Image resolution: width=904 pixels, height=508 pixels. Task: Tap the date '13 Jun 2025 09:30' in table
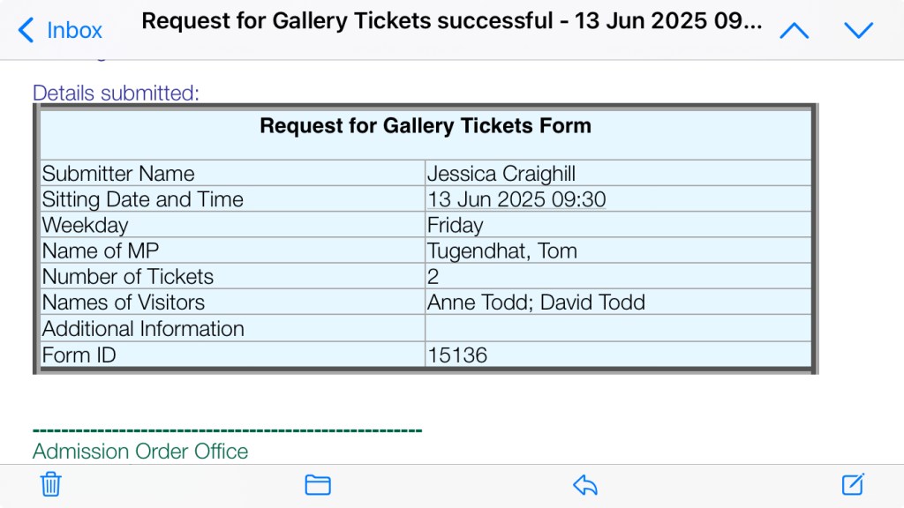pos(516,199)
